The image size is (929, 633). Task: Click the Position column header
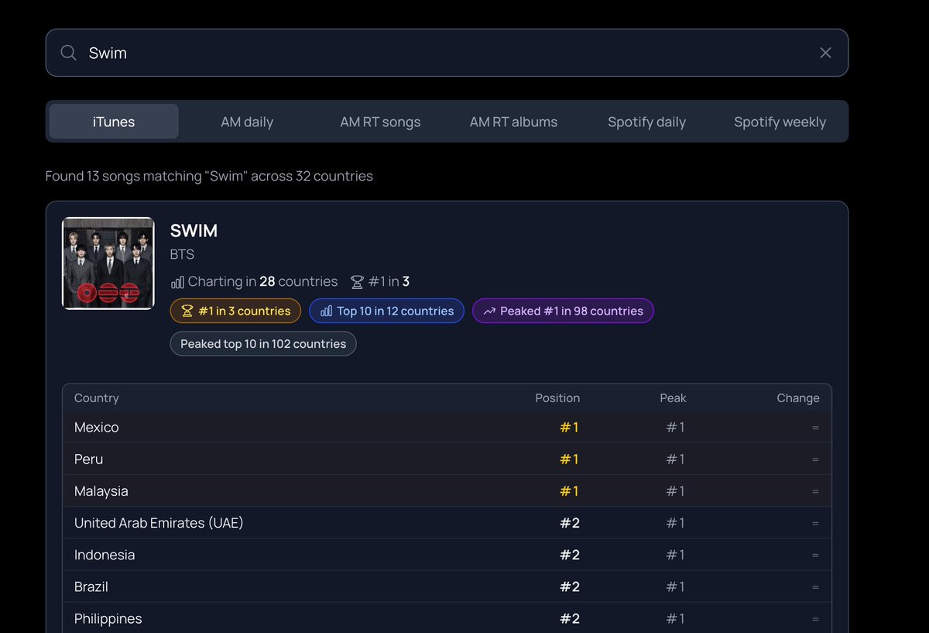click(557, 398)
